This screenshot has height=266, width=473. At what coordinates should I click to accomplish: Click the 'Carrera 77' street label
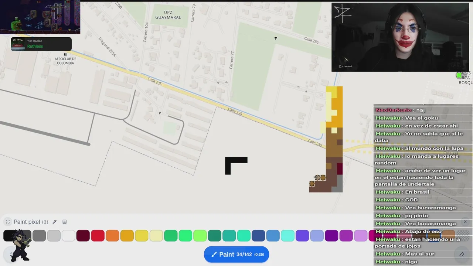[232, 60]
